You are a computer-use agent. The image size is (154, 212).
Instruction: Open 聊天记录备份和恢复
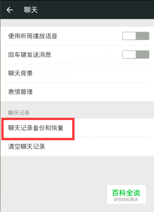pyautogui.click(x=77, y=128)
